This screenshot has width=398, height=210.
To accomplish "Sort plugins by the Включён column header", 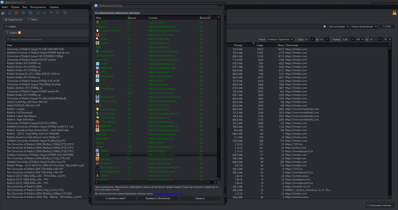I will coord(208,18).
